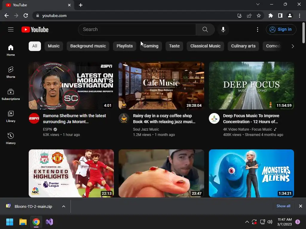
Task: Open YouTube settings three-dot menu
Action: (258, 30)
